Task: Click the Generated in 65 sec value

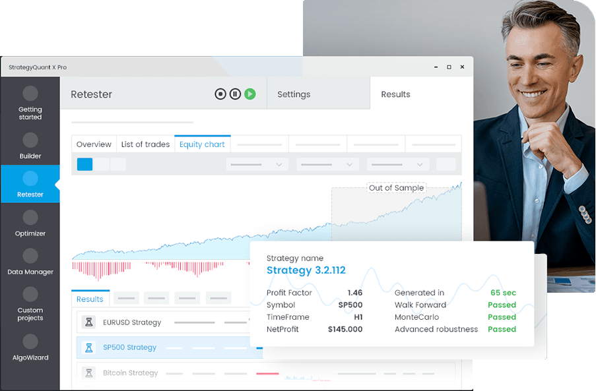Action: coord(503,293)
